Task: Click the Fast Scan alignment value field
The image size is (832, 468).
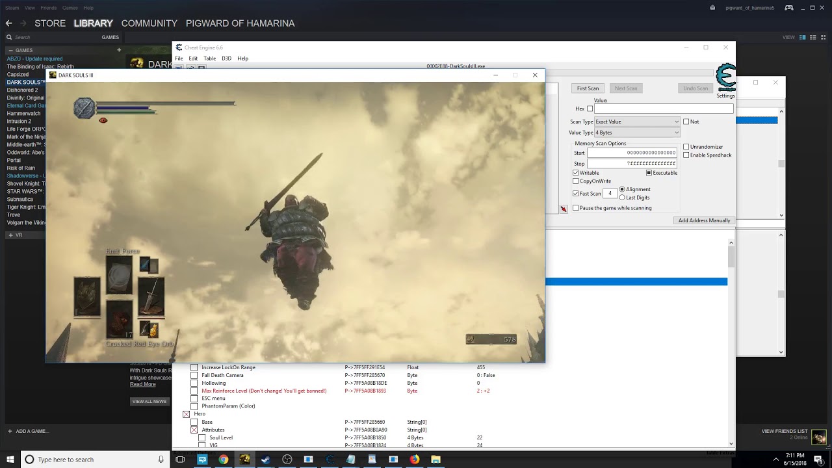Action: [610, 194]
